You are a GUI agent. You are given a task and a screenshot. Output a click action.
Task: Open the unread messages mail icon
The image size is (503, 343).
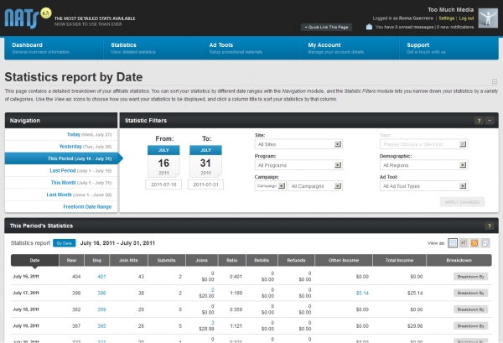pyautogui.click(x=370, y=27)
